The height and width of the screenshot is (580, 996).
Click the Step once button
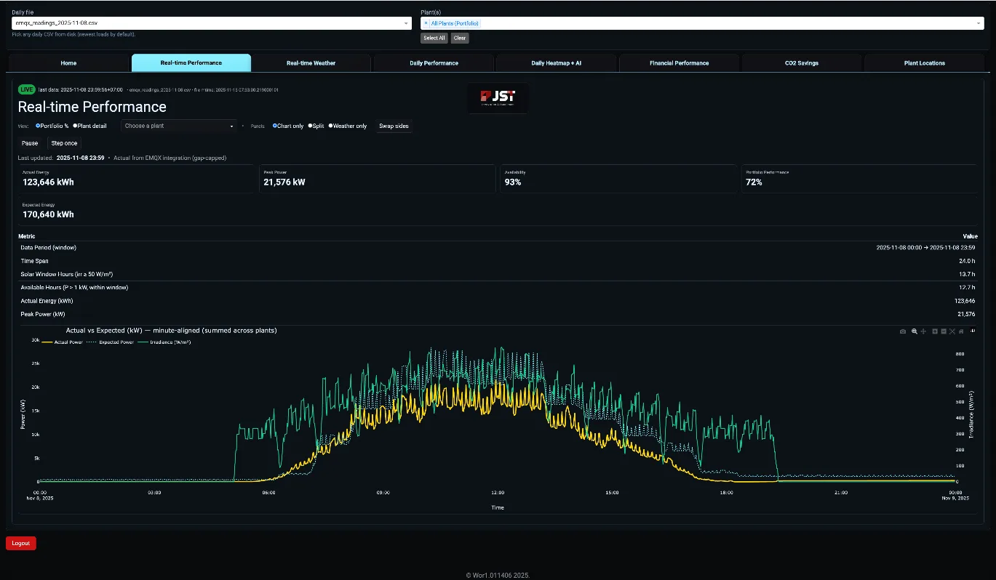64,143
